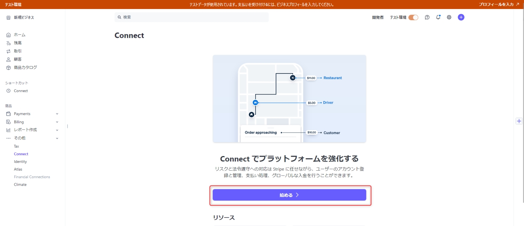
Task: Select Financial Connections in sidebar
Action: 32,177
